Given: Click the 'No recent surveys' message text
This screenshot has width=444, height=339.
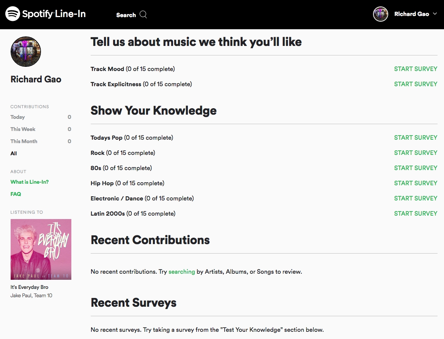Looking at the screenshot, I should click(x=207, y=330).
